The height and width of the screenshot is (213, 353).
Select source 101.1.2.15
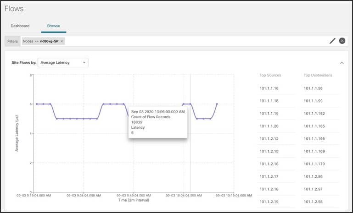(269, 151)
